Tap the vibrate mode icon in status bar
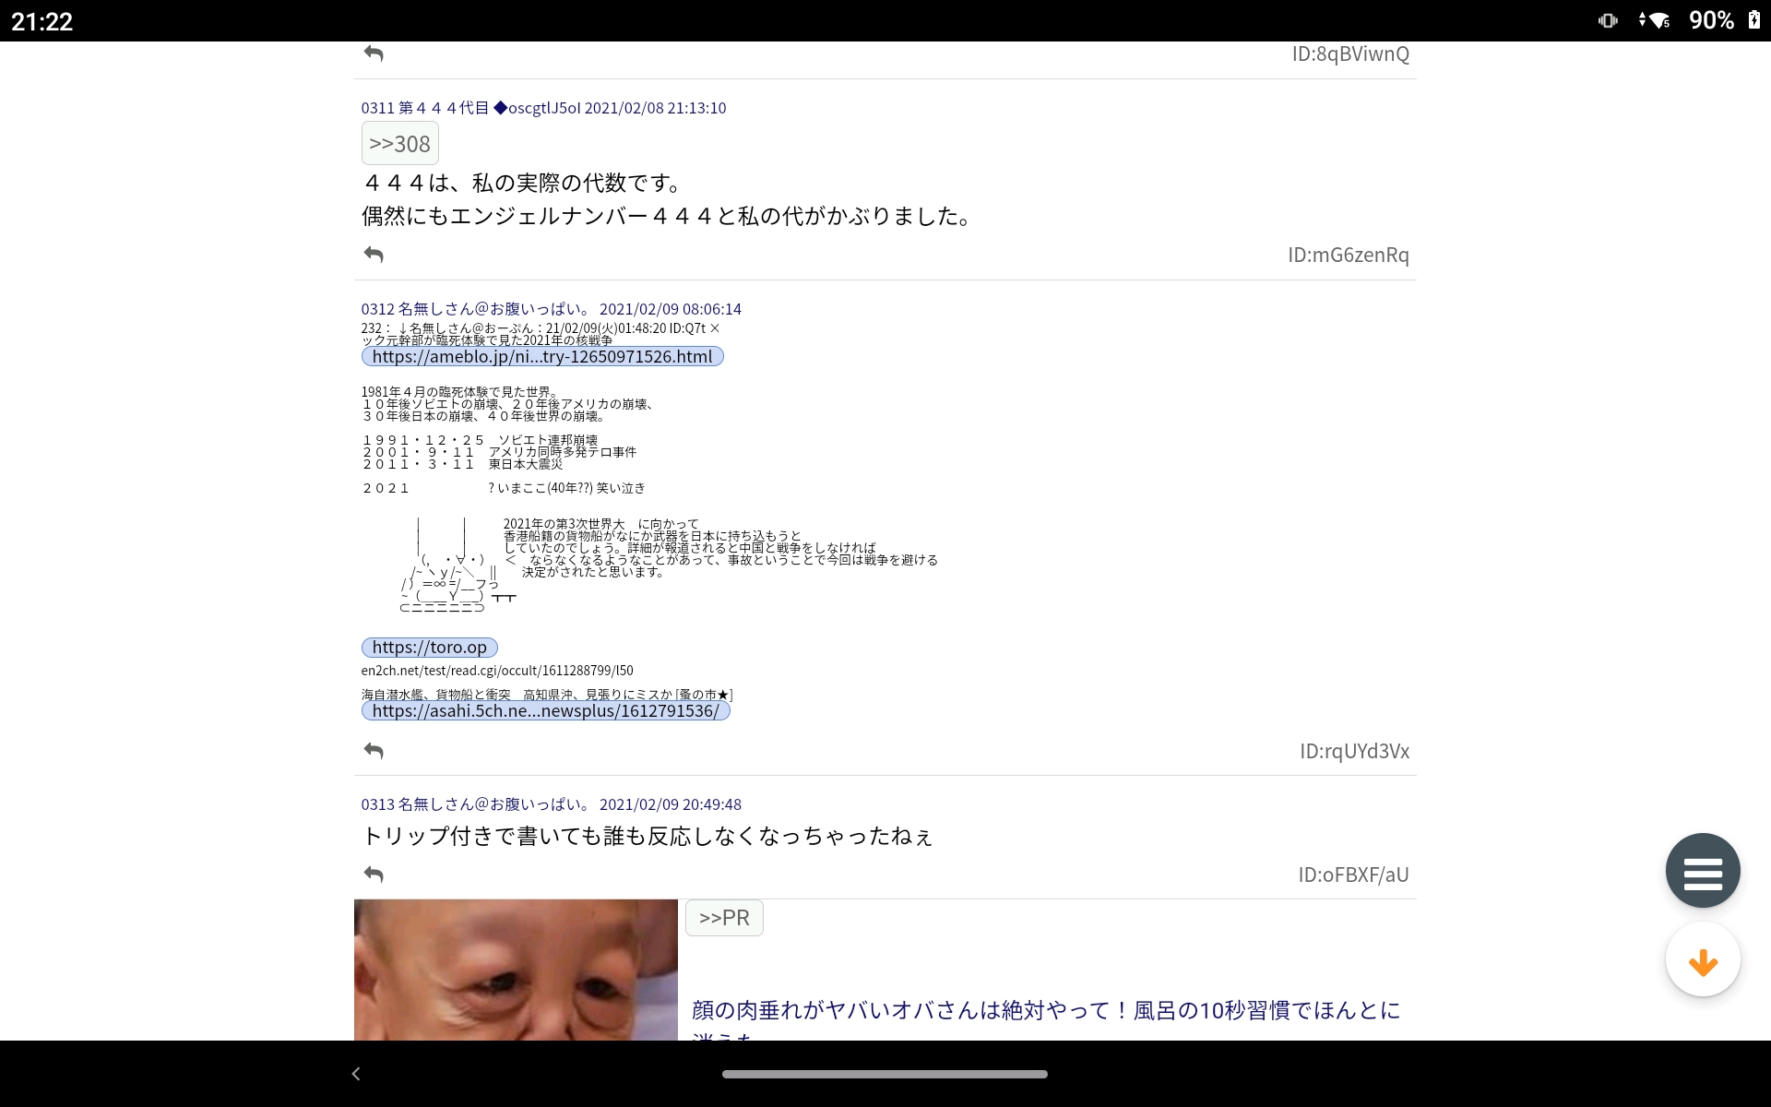This screenshot has height=1107, width=1771. [x=1608, y=20]
